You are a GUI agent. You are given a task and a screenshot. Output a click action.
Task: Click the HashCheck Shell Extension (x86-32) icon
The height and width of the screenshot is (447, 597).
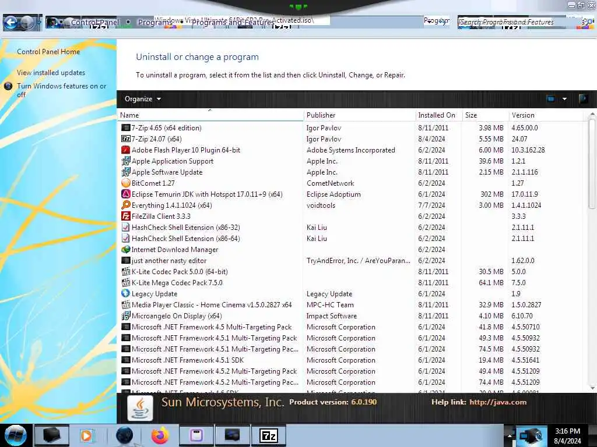pyautogui.click(x=126, y=228)
